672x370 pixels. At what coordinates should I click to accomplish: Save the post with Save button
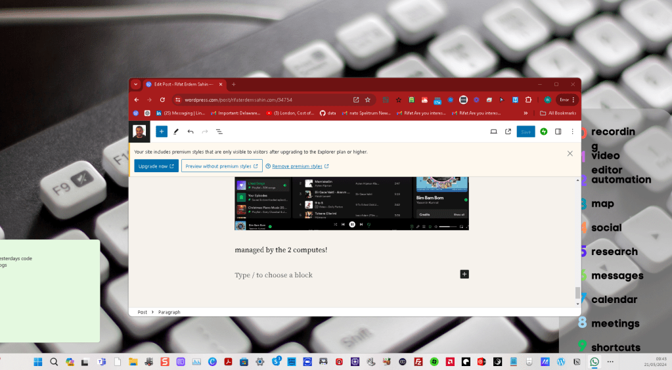coord(526,131)
